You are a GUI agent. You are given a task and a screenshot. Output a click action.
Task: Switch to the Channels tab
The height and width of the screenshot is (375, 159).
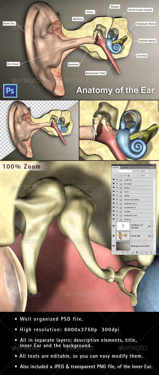tap(124, 167)
